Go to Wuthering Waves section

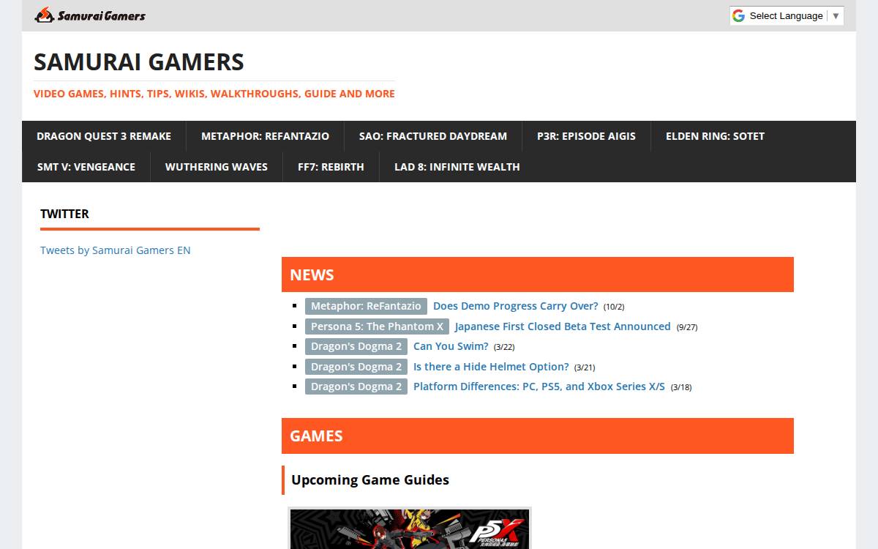(x=217, y=167)
